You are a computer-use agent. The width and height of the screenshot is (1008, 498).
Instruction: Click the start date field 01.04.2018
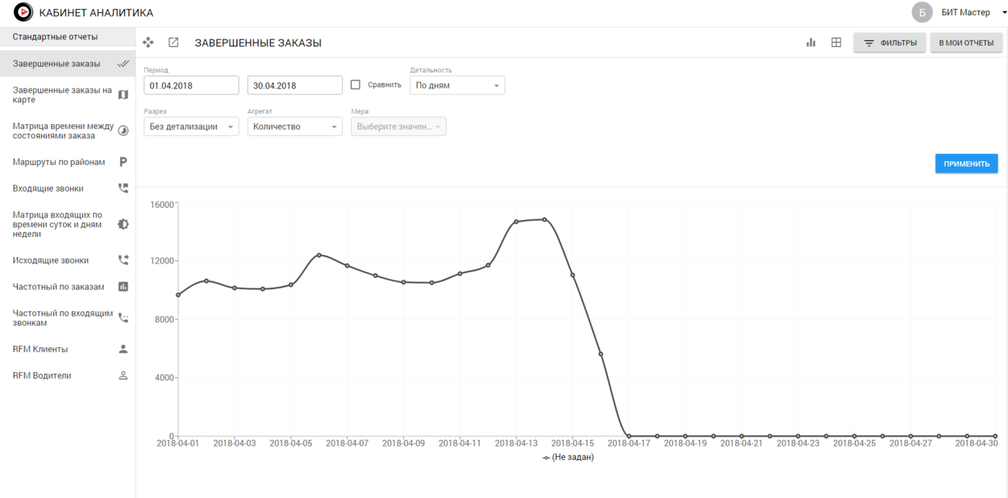click(191, 85)
